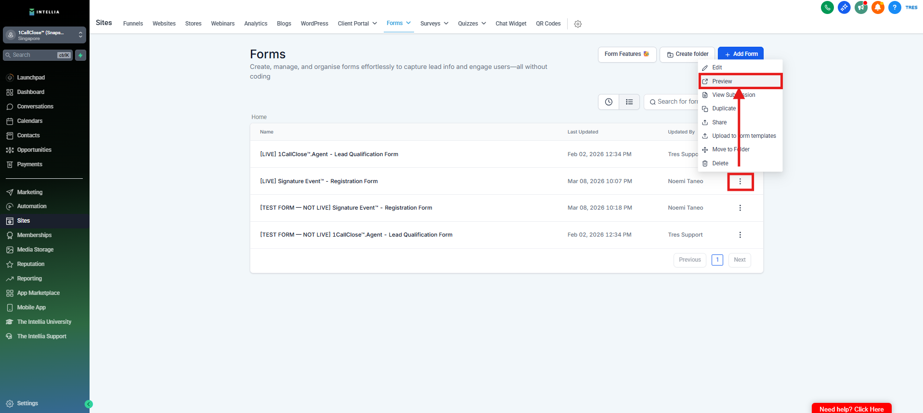Click the green lightning quick actions icon
Image resolution: width=923 pixels, height=413 pixels.
(80, 55)
